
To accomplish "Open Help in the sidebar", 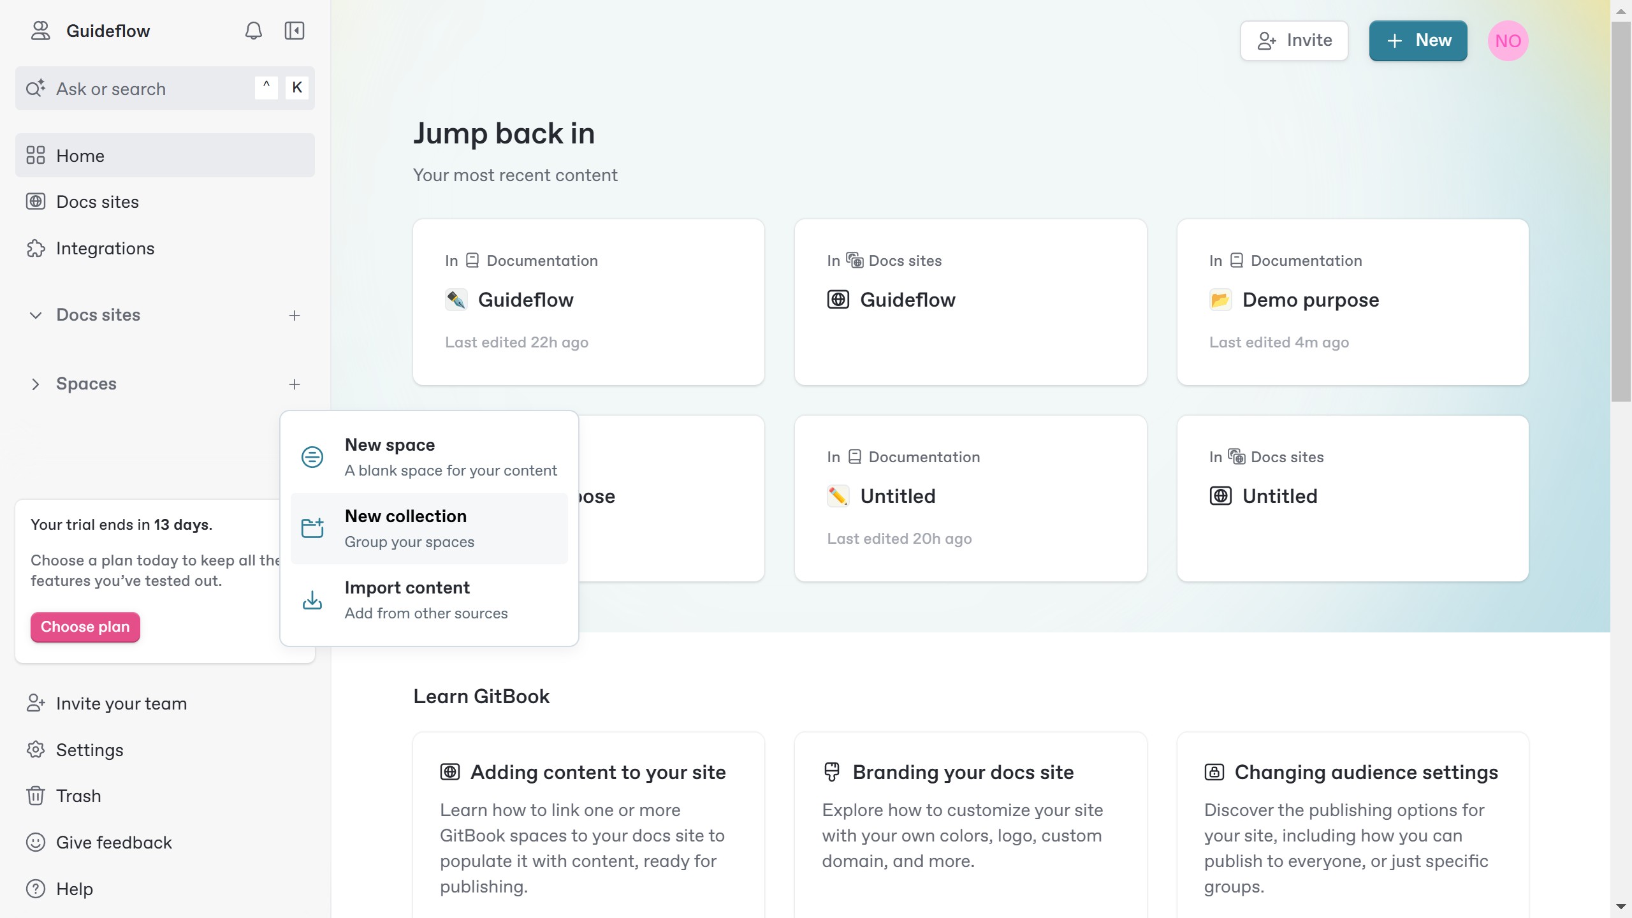I will (x=165, y=889).
